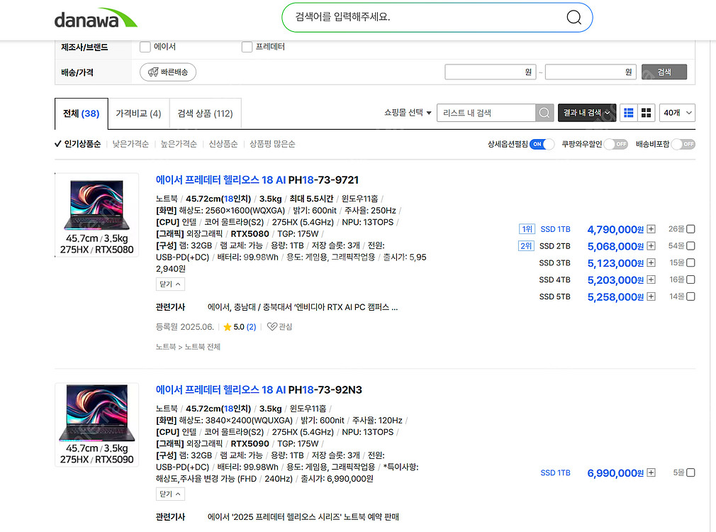Open the 40개 items-per-page dropdown
Viewport: 716px width, 532px height.
677,113
